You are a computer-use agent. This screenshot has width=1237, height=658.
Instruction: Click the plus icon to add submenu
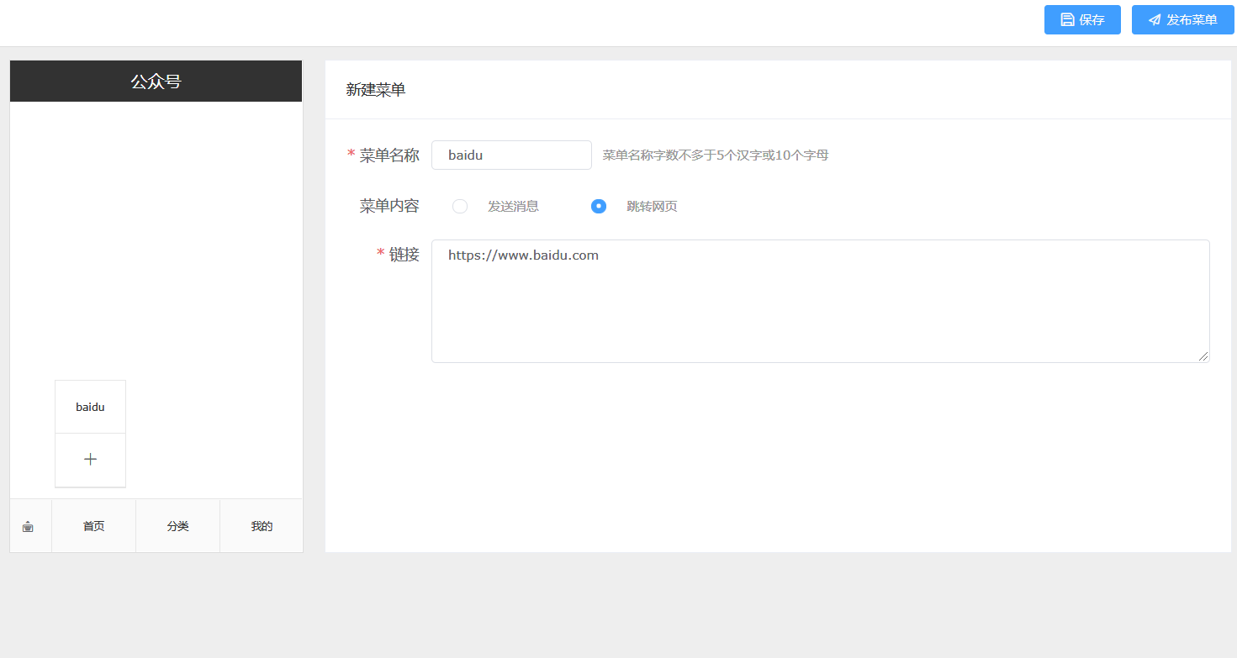tap(90, 460)
